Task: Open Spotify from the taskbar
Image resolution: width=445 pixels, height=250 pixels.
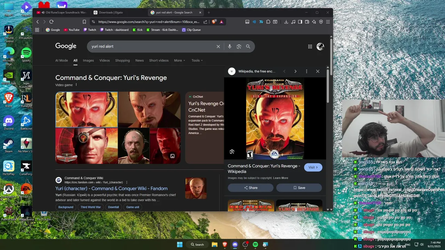Action: [256, 244]
